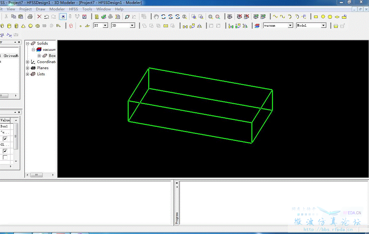The height and width of the screenshot is (234, 369).
Task: Click the Paste clipboard icon
Action: [x=21, y=17]
